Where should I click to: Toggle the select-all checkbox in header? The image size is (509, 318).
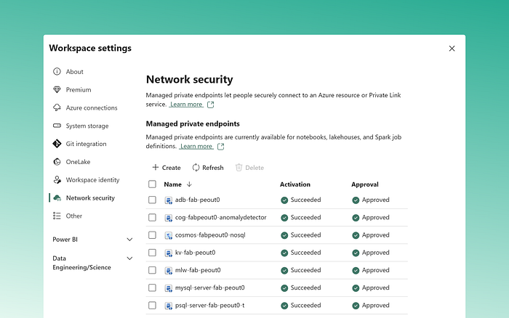point(152,184)
